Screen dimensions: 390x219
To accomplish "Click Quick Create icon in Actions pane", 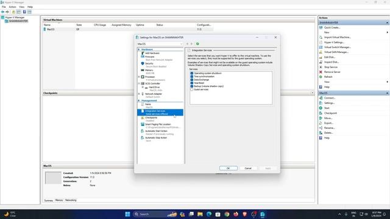I will point(321,27).
